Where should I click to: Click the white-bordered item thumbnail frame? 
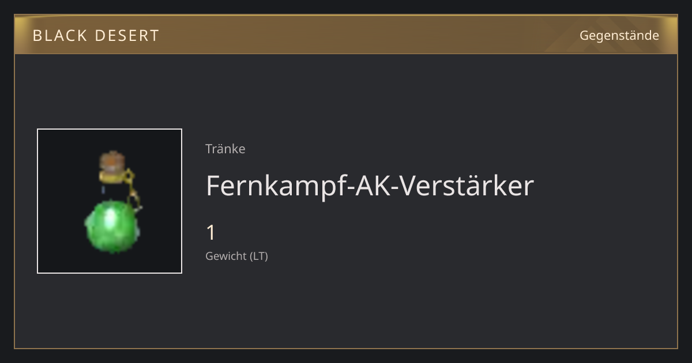tap(110, 201)
